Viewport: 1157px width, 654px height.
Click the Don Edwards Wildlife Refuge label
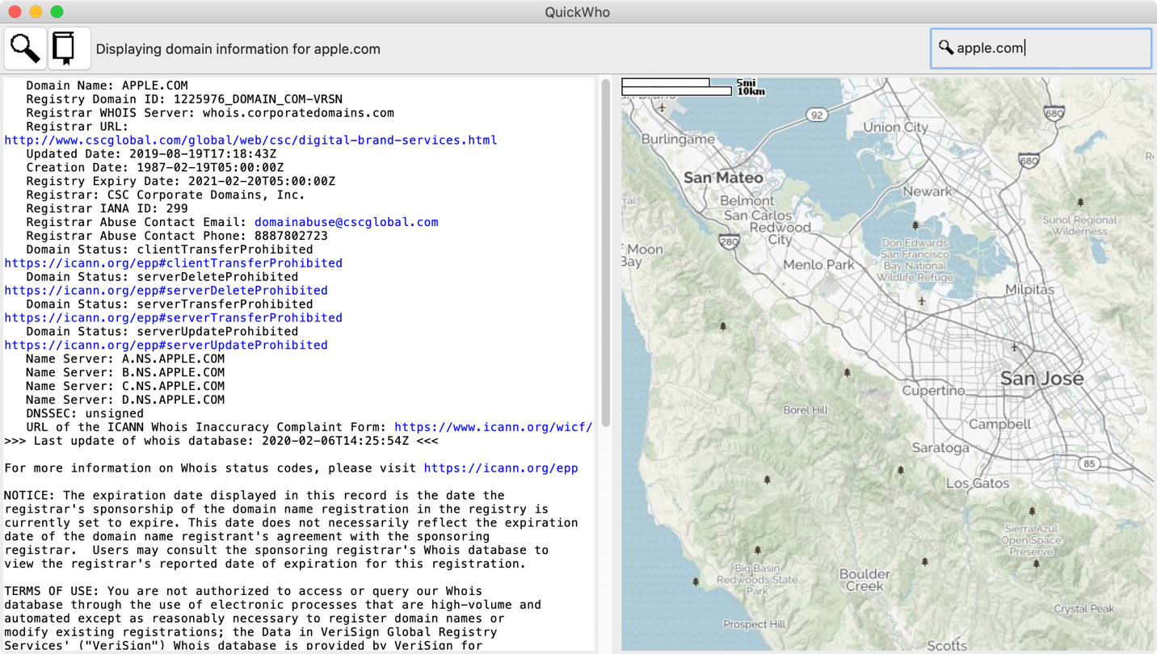point(915,259)
